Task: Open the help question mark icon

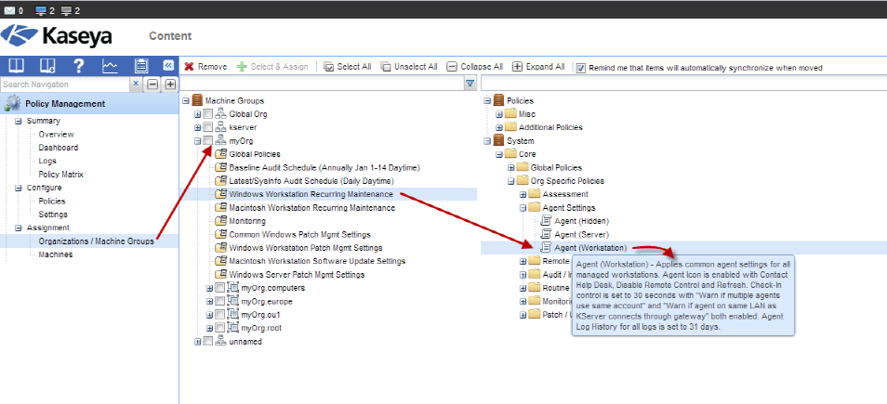Action: coord(79,66)
